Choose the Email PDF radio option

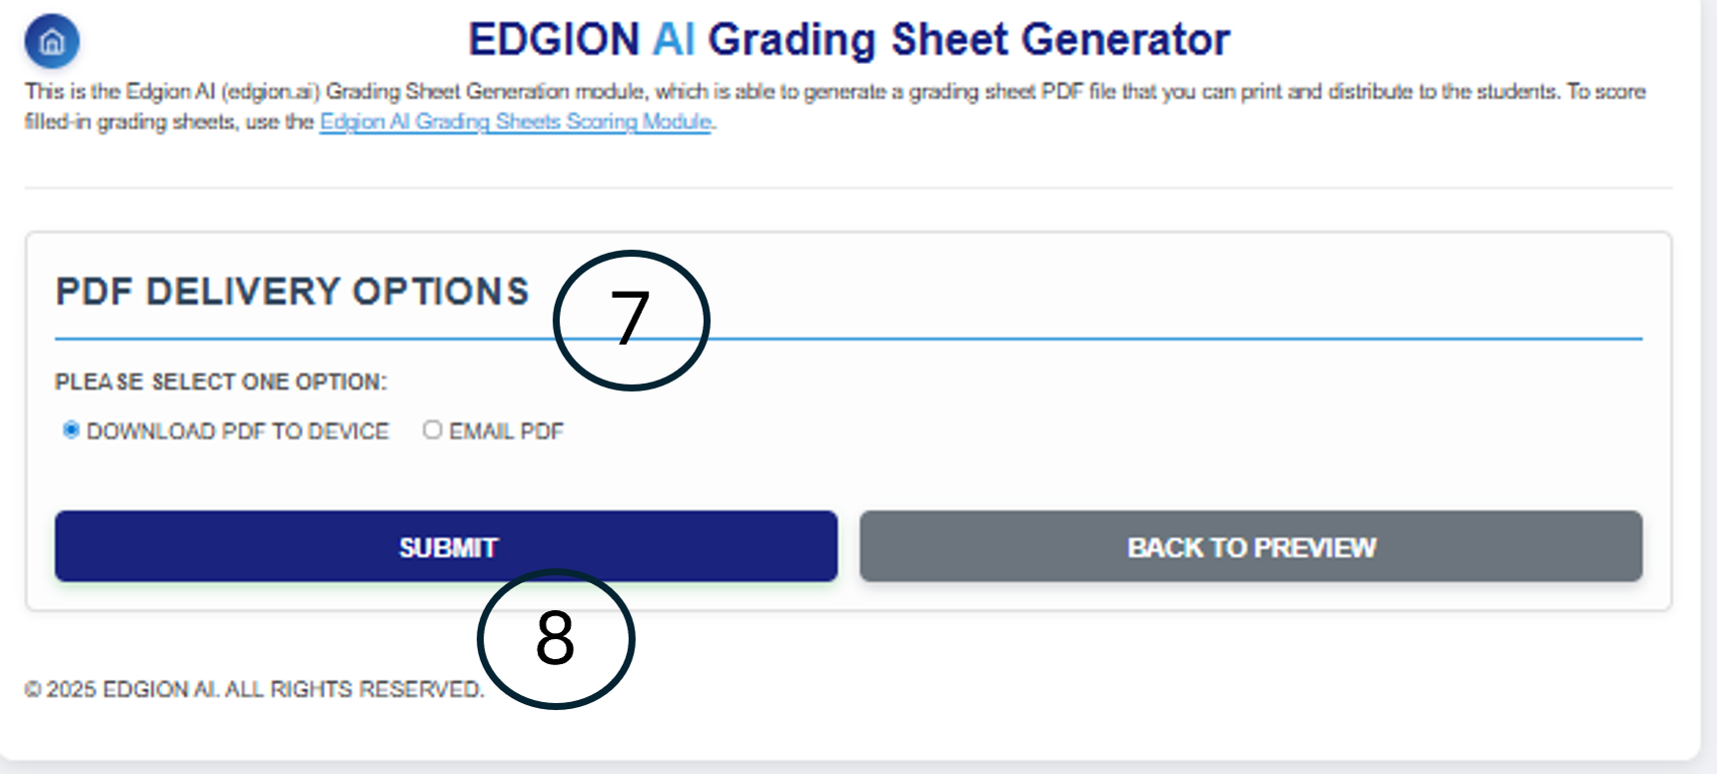point(432,430)
